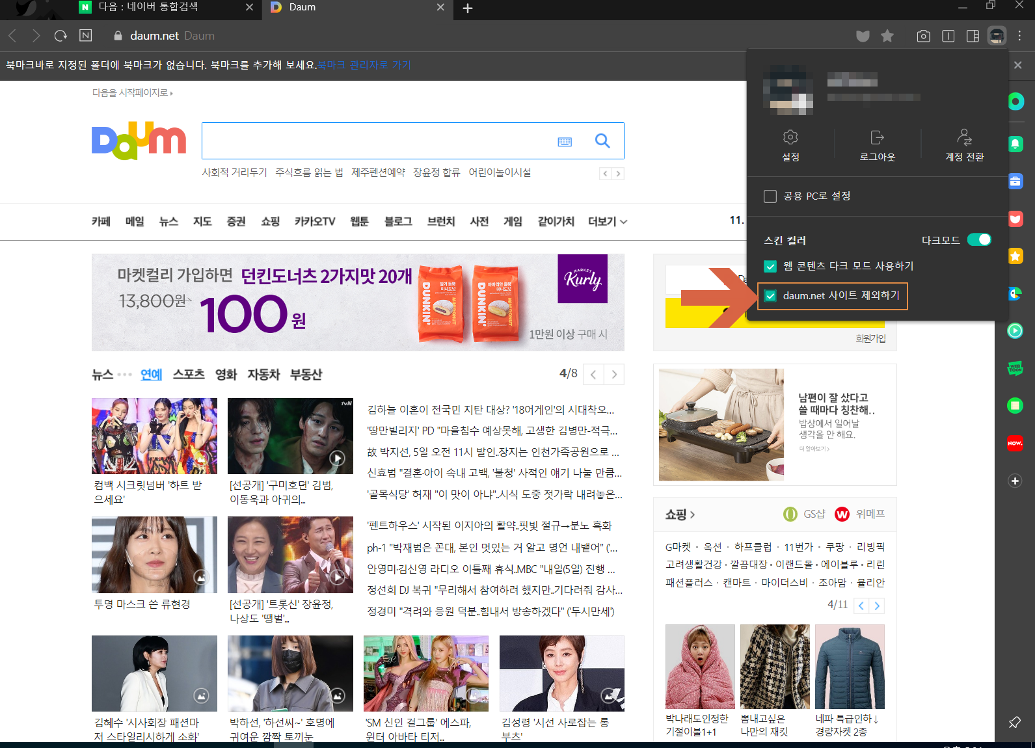
Task: Go to next news page arrow
Action: pyautogui.click(x=614, y=374)
